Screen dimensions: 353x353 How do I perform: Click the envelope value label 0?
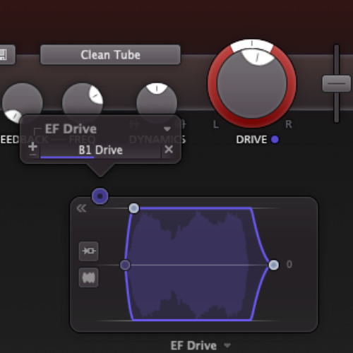point(289,265)
